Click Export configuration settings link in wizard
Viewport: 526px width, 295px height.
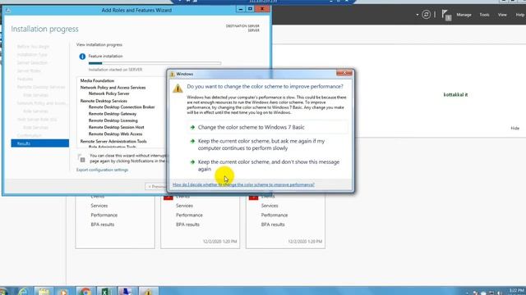click(102, 170)
